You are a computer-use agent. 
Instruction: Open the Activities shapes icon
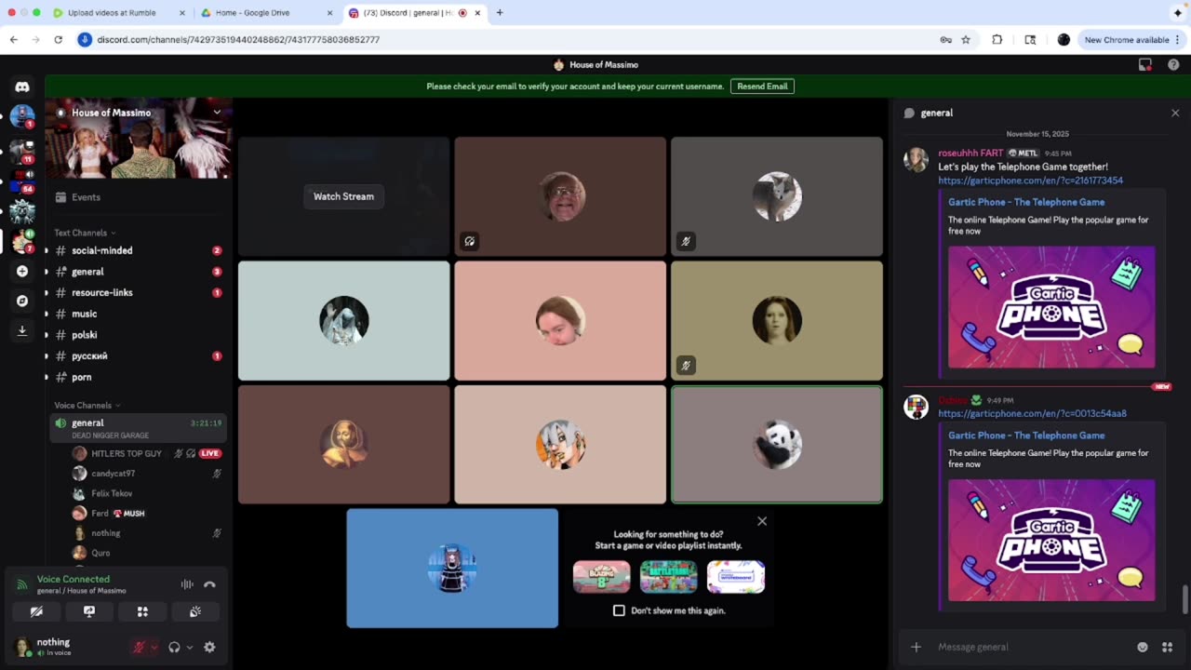click(142, 611)
